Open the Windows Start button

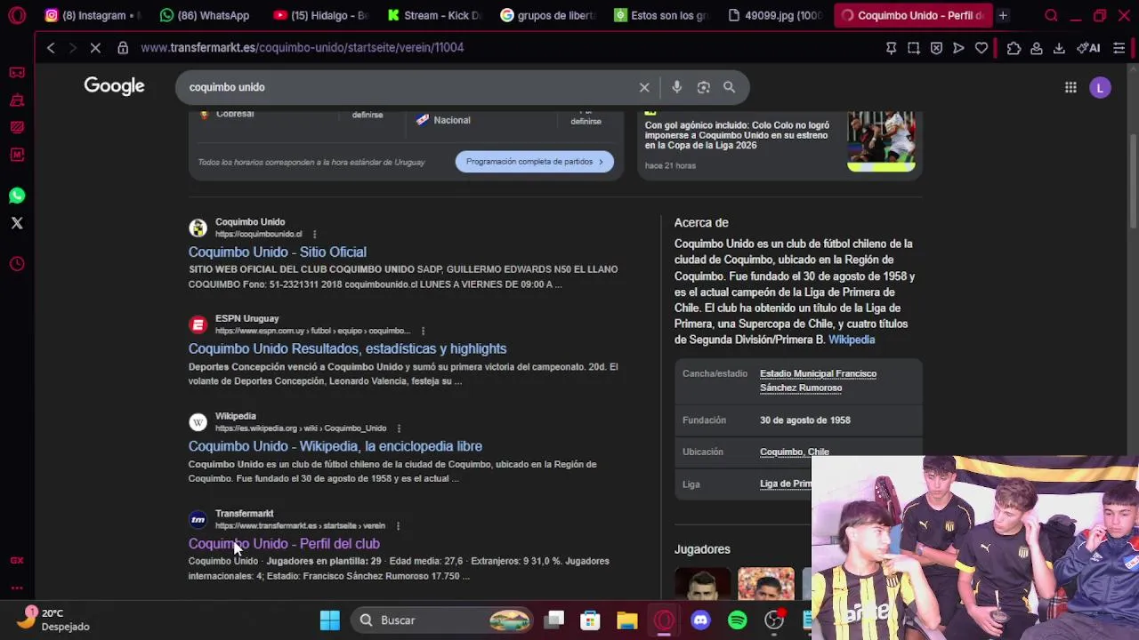click(330, 620)
